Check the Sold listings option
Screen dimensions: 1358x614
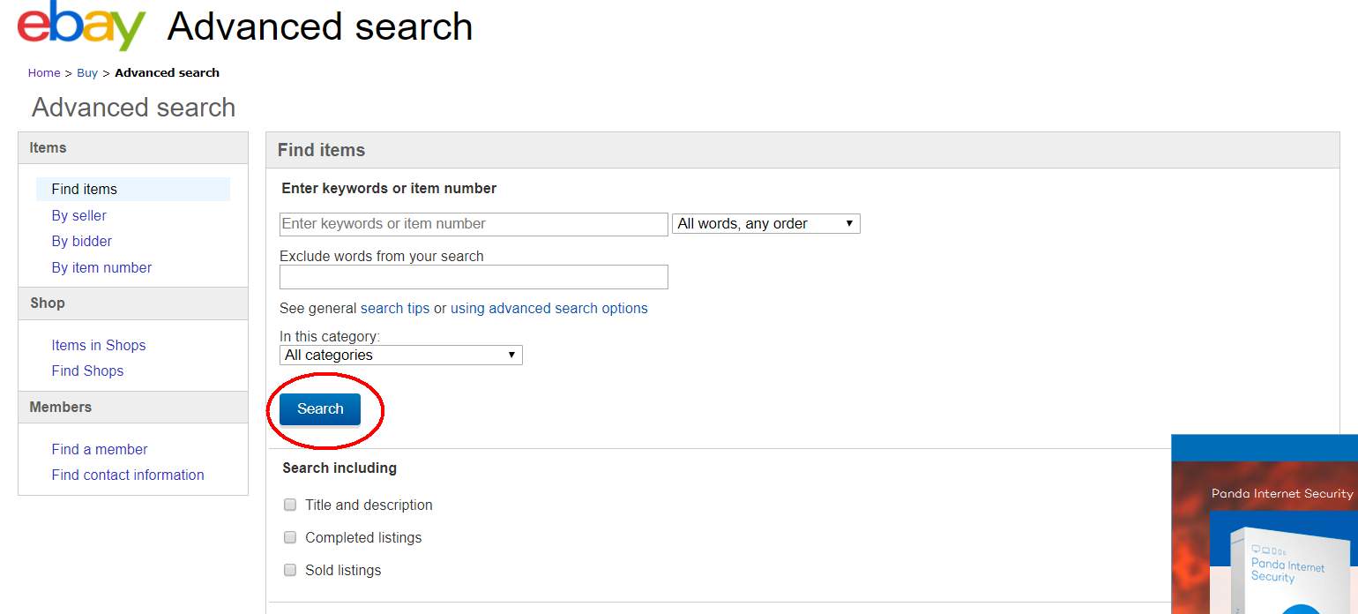[x=290, y=570]
